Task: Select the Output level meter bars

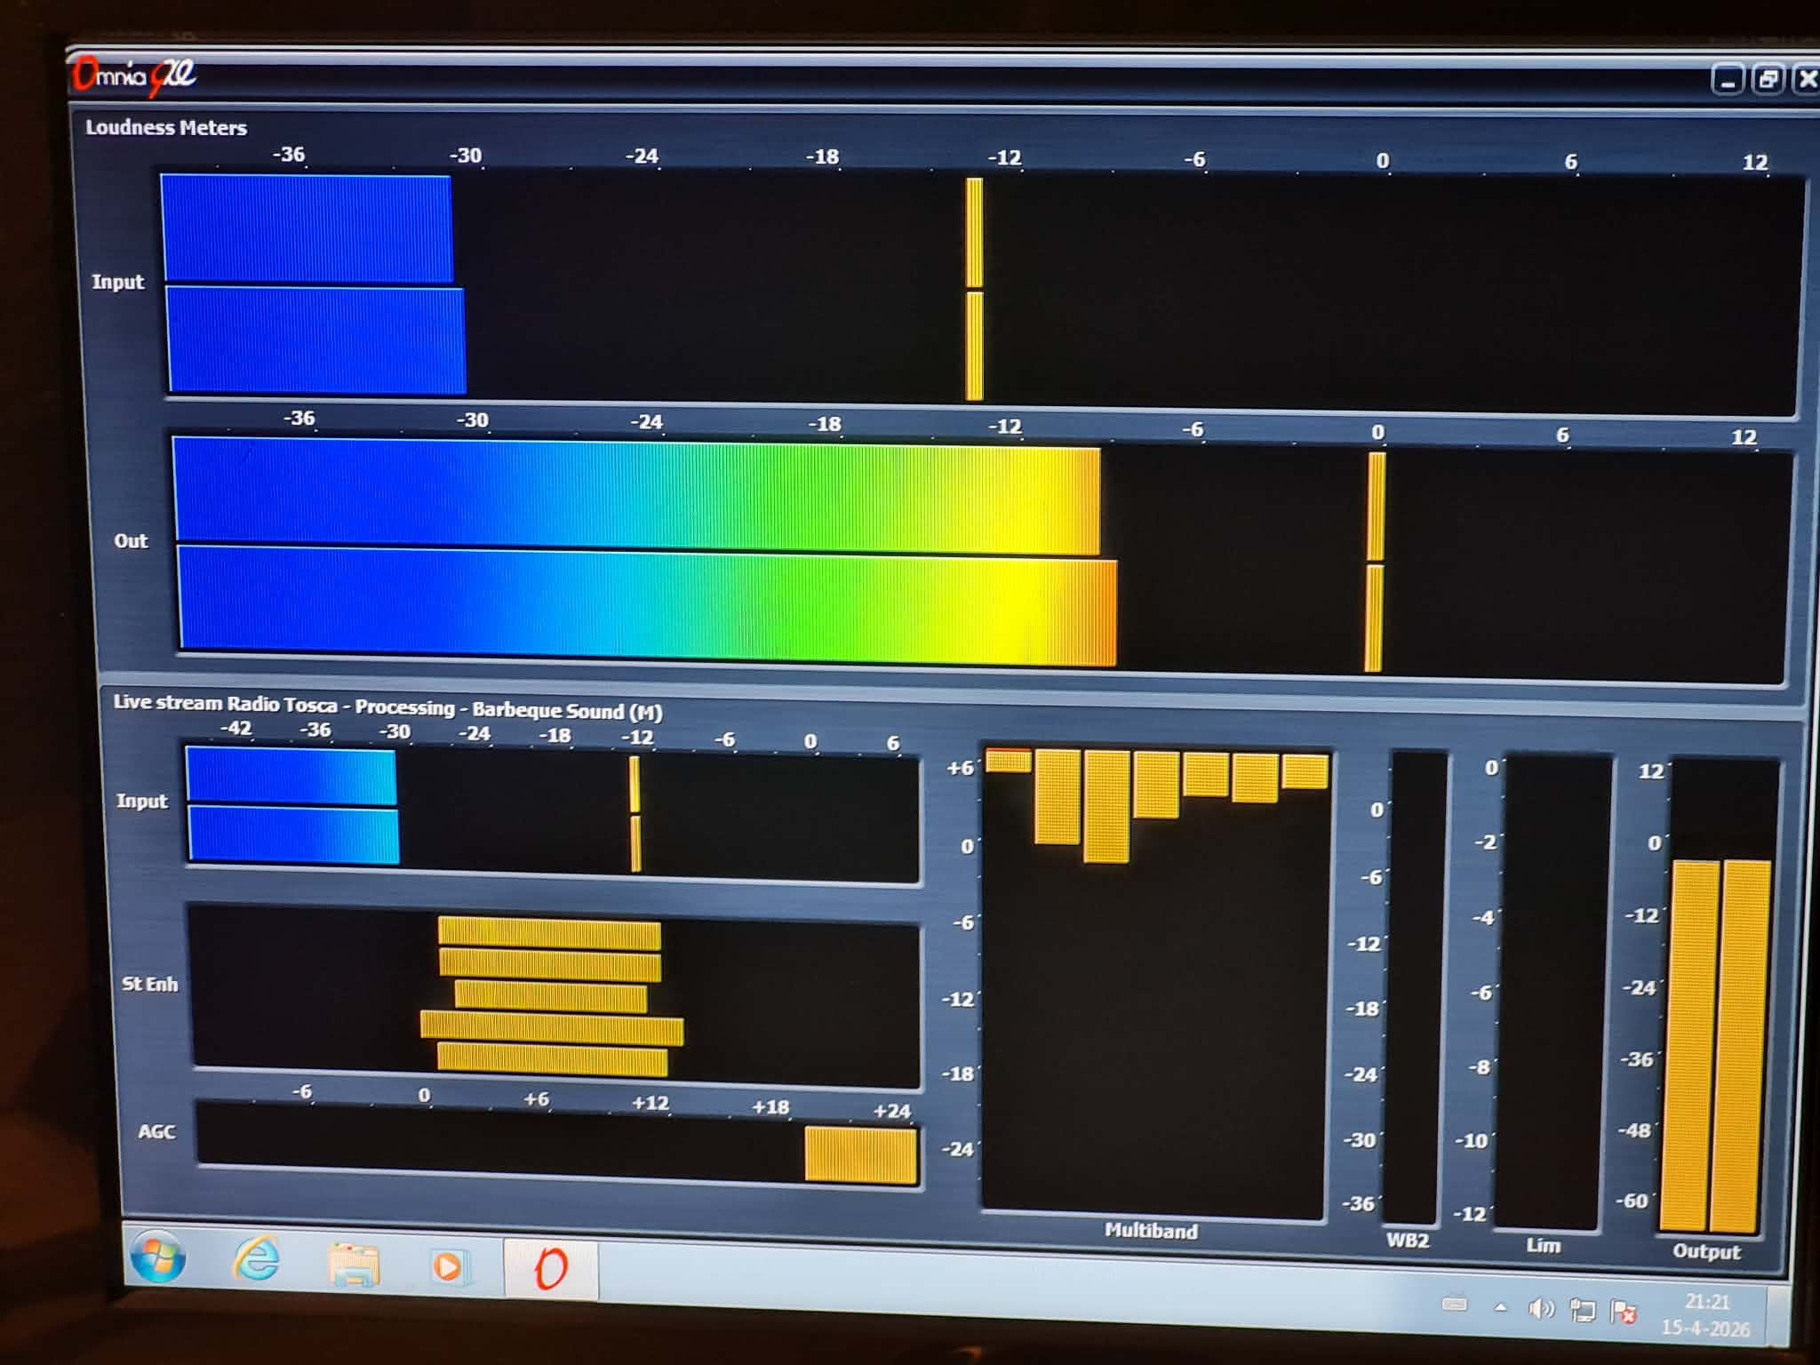Action: pos(1717,1044)
